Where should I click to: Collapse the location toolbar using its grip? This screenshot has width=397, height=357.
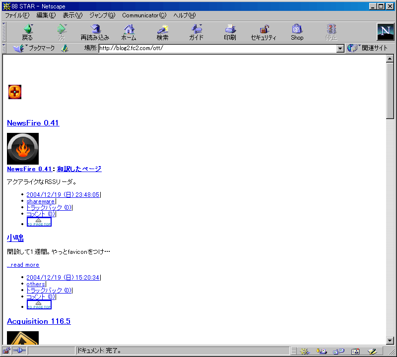pos(4,48)
